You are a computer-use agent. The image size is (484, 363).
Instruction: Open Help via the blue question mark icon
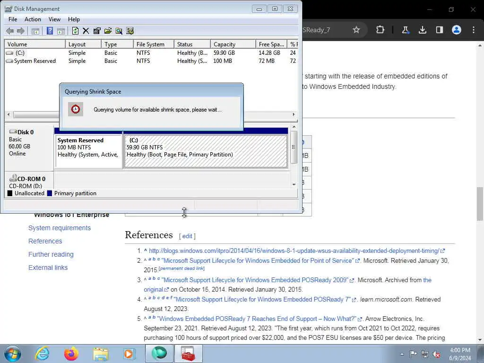tap(50, 31)
